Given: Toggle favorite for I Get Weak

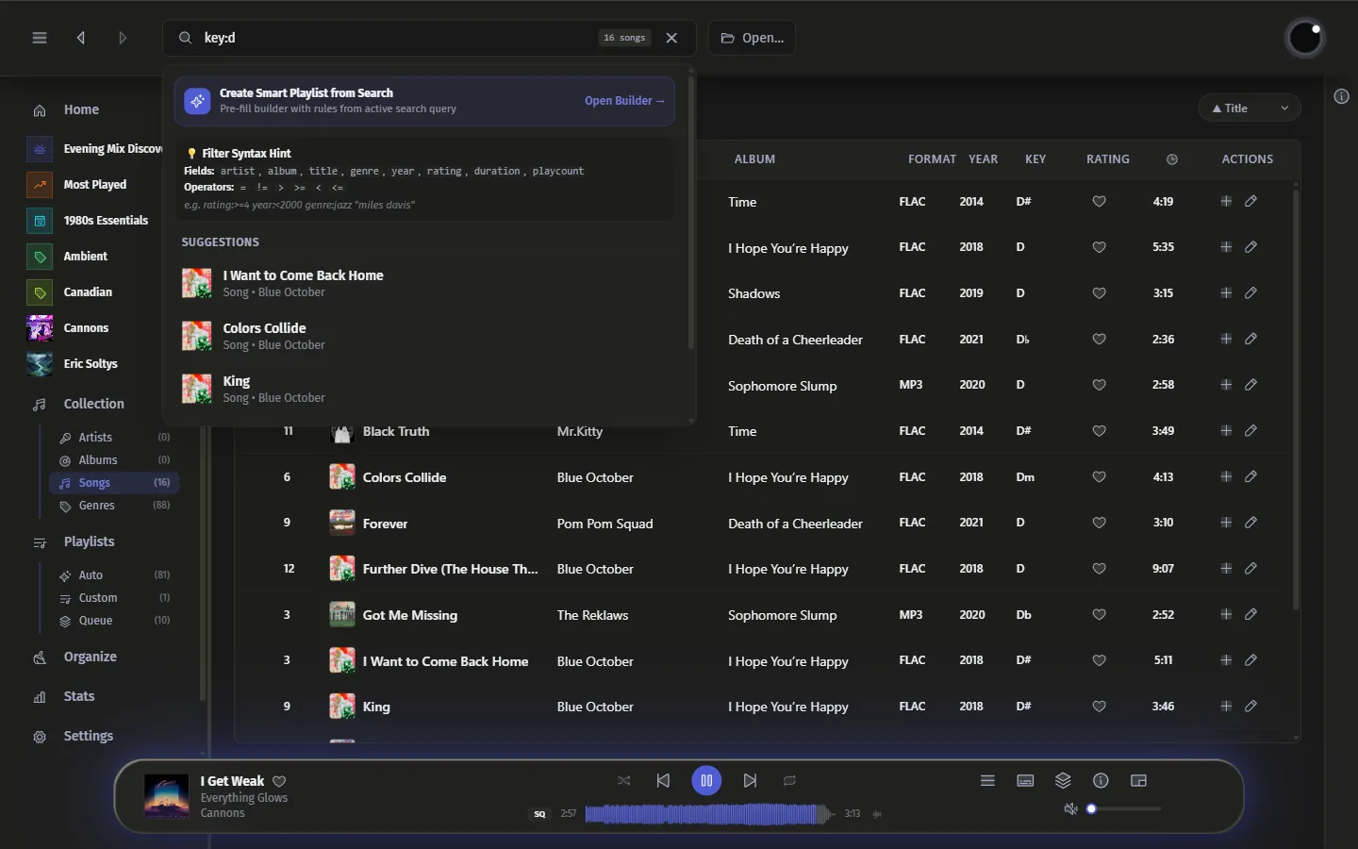Looking at the screenshot, I should click(279, 781).
